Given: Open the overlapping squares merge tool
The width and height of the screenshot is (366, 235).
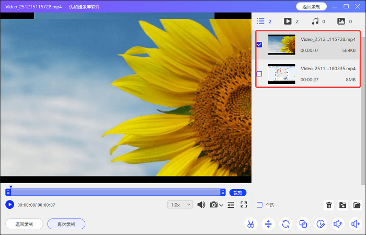Looking at the screenshot, I should [x=303, y=224].
